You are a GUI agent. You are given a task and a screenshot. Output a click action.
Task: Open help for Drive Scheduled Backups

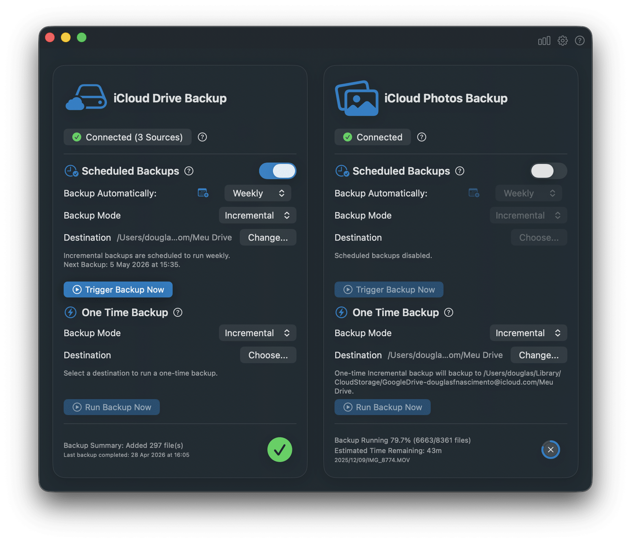pos(189,171)
